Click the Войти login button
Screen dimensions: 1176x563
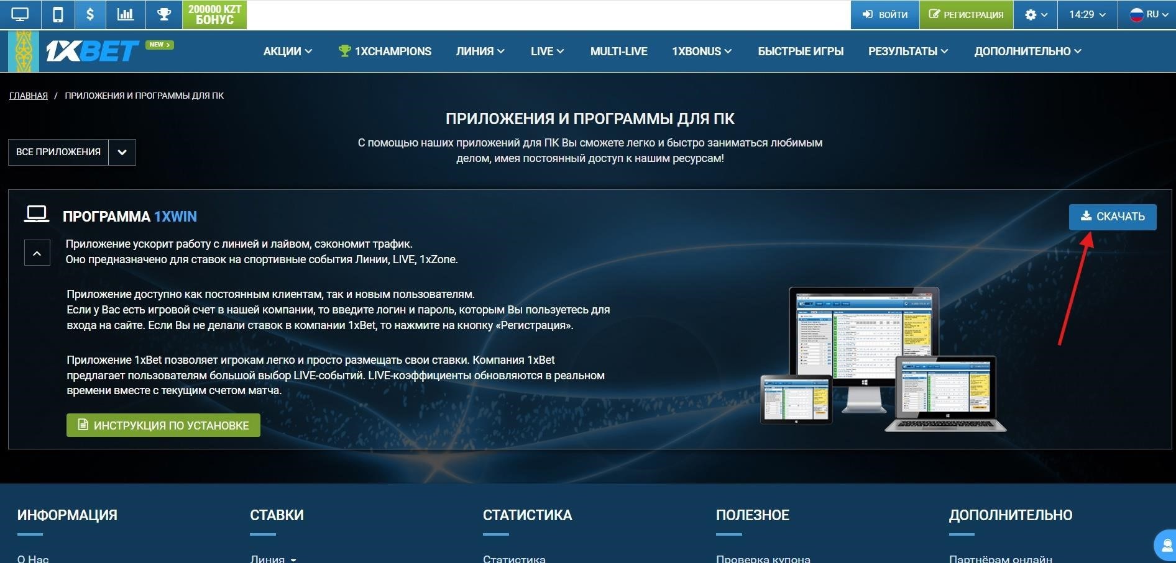(x=885, y=14)
